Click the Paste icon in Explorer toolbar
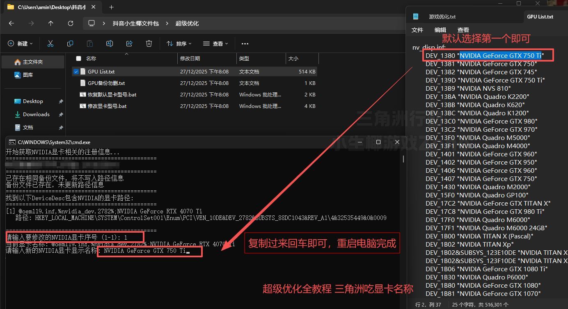This screenshot has width=568, height=309. click(90, 43)
